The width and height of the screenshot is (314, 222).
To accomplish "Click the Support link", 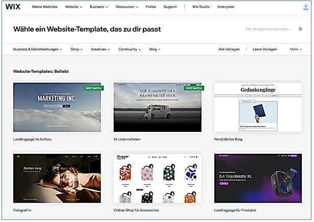I will (170, 7).
